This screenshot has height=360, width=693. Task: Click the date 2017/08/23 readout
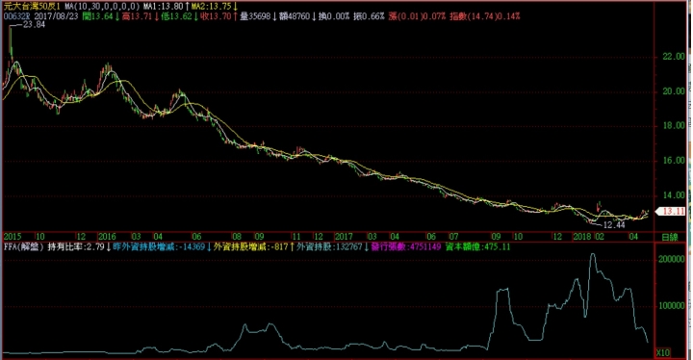(56, 16)
